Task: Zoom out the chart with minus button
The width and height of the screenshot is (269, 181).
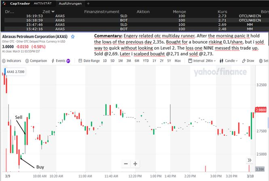Action: pyautogui.click(x=126, y=164)
